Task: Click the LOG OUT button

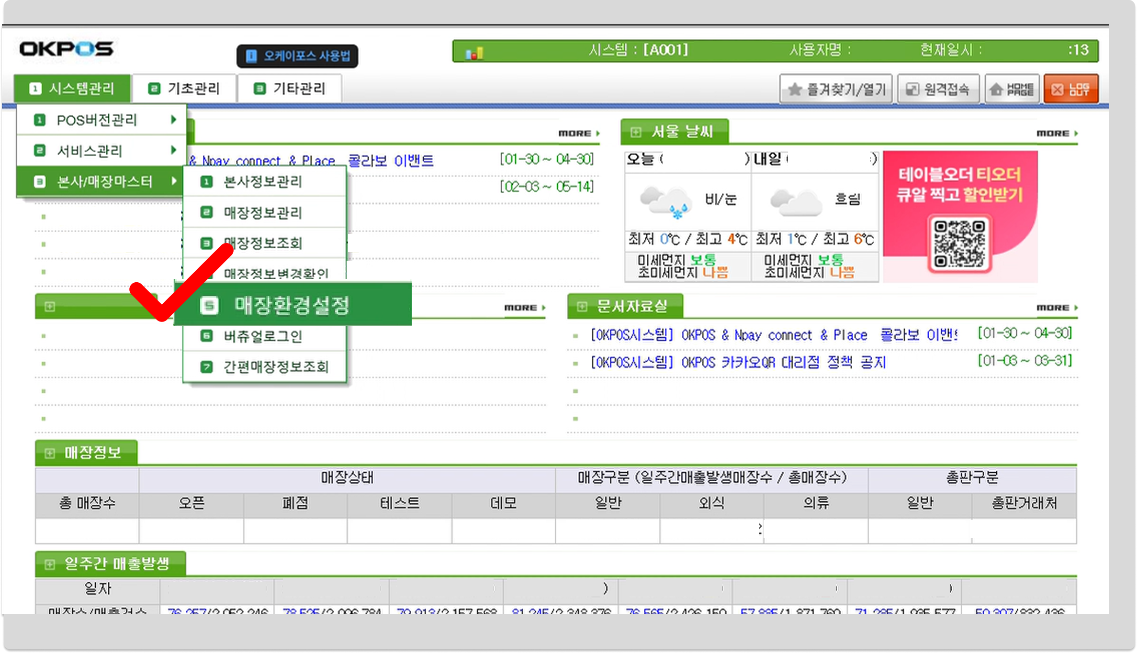Action: tap(1070, 89)
